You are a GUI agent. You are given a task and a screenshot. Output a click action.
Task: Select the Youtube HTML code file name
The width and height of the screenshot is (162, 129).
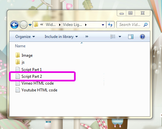coord(39,90)
